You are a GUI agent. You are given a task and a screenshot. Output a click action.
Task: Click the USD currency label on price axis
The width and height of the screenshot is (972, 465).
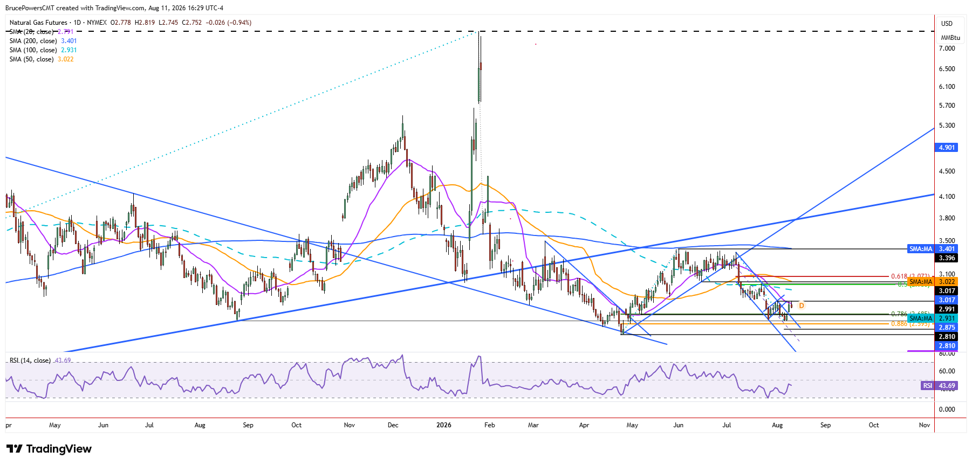[x=947, y=24]
